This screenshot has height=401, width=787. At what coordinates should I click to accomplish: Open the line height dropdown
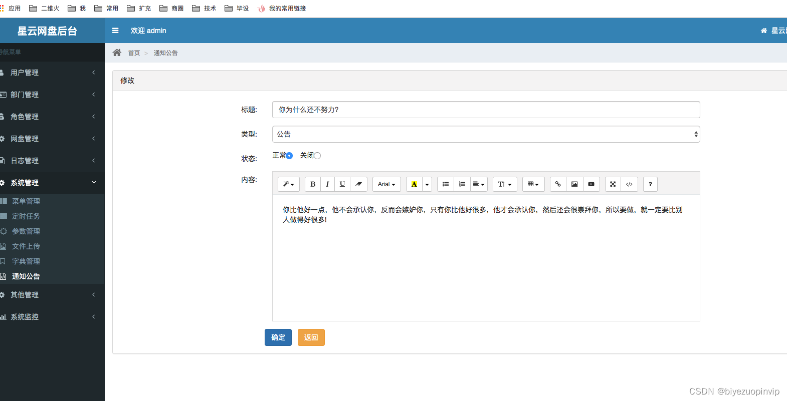point(505,184)
